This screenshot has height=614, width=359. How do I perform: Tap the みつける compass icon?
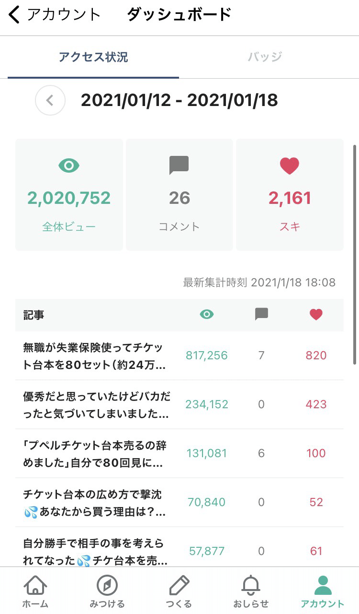107,585
